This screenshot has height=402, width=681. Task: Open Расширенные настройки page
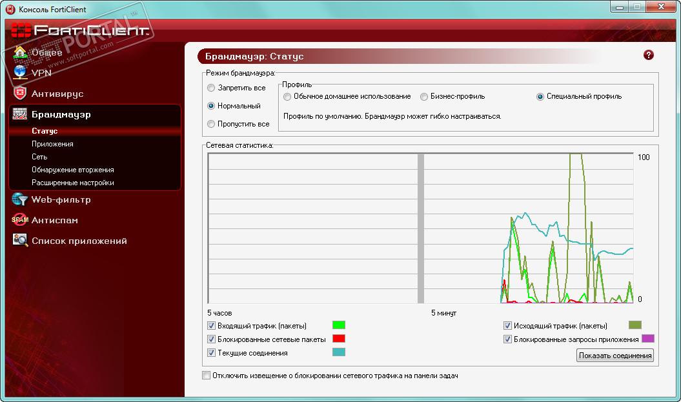72,183
